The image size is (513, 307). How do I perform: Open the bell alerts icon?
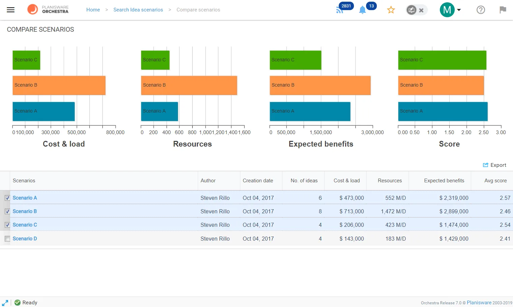point(363,10)
